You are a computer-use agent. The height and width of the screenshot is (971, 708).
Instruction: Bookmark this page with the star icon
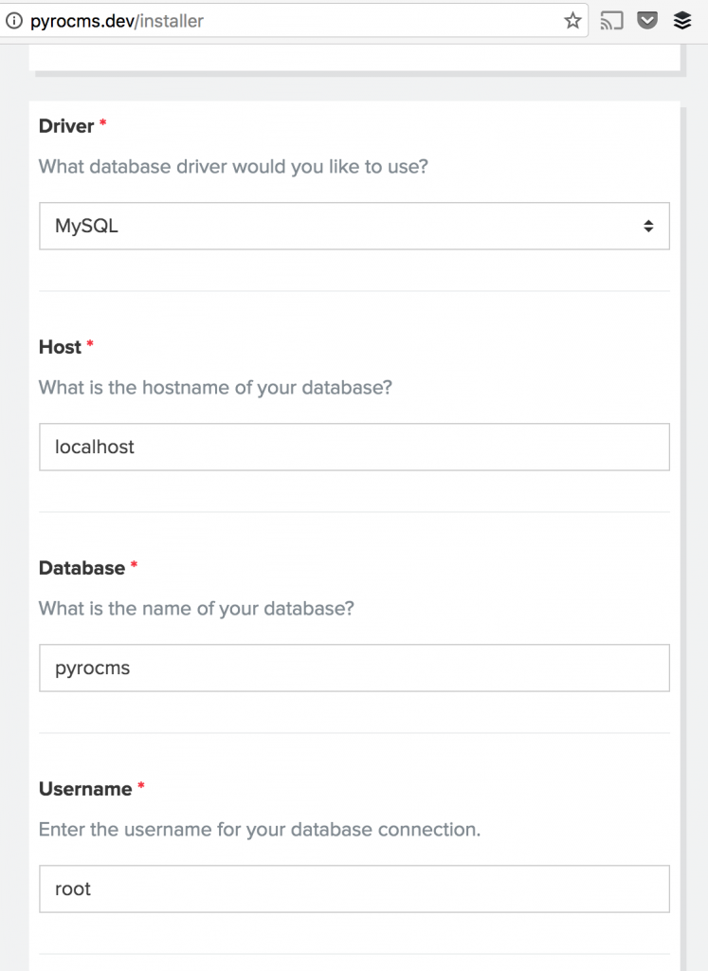[572, 20]
